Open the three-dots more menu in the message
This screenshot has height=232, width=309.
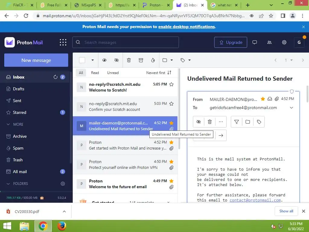(221, 122)
